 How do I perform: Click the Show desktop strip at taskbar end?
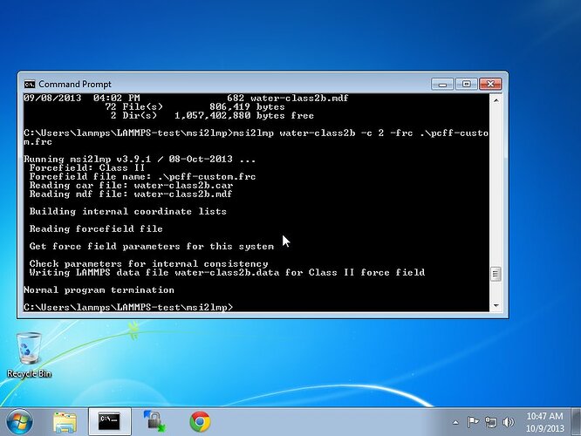coord(576,422)
